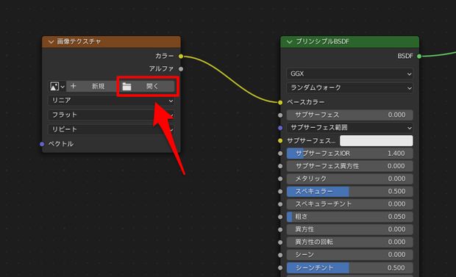Click the シーンチント input socket
This screenshot has width=456, height=277.
pos(280,267)
